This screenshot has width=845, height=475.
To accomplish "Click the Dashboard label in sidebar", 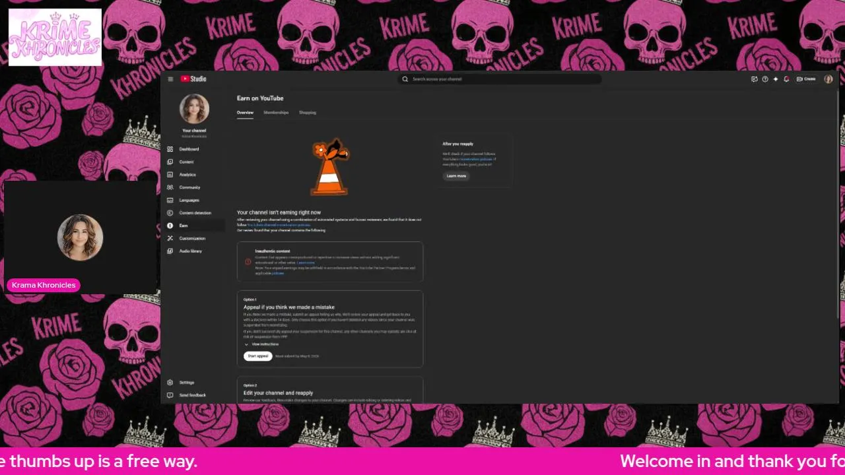I will 189,149.
